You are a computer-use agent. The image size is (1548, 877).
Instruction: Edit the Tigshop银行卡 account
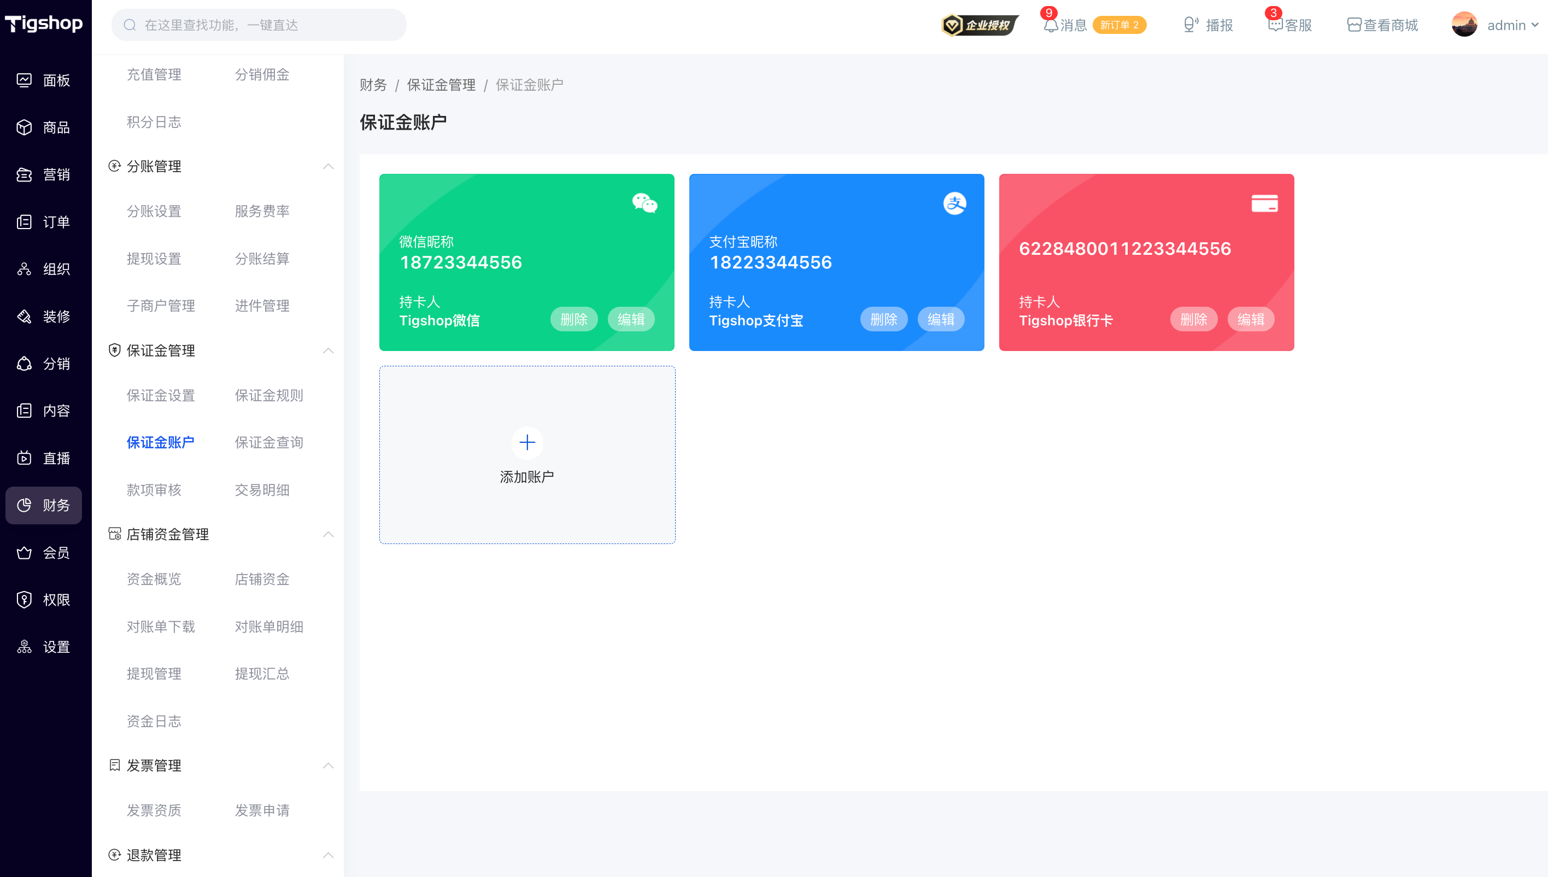1251,319
